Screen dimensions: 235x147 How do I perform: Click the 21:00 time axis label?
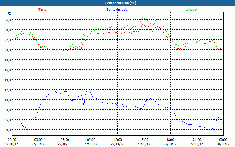197,140
